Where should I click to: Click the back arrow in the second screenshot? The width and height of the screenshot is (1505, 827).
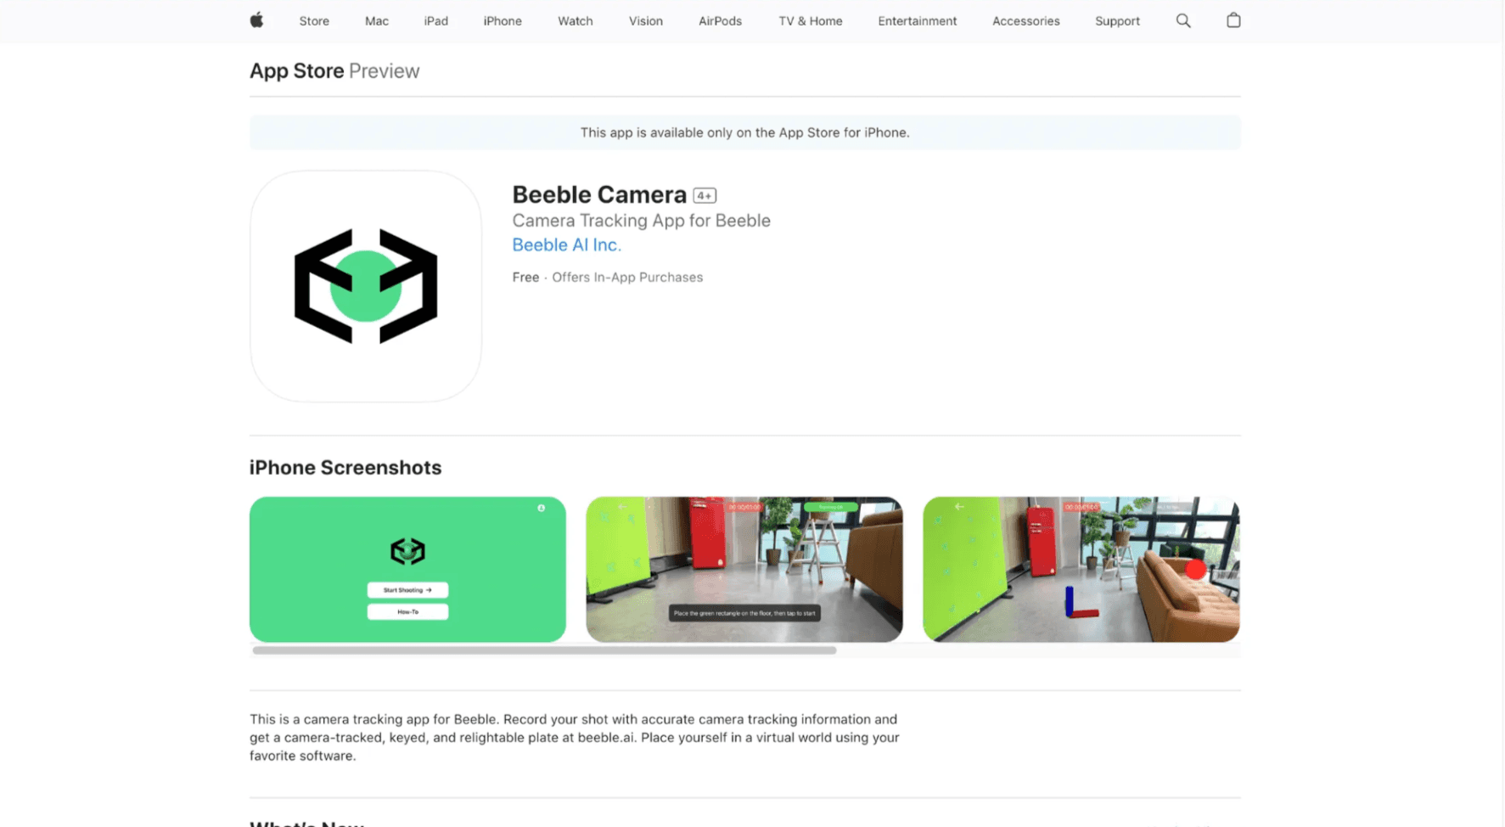pos(621,507)
